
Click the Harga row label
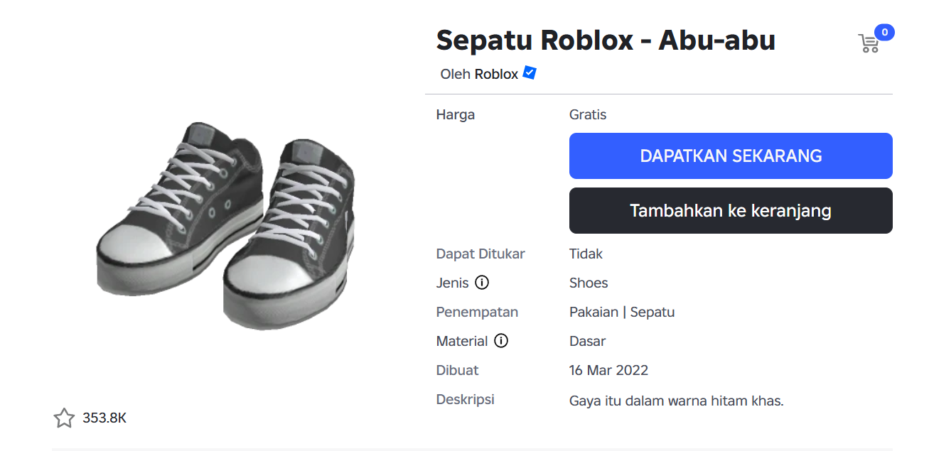coord(455,114)
